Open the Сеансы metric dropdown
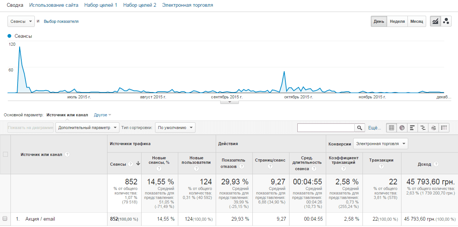458x227 pixels. [21, 21]
